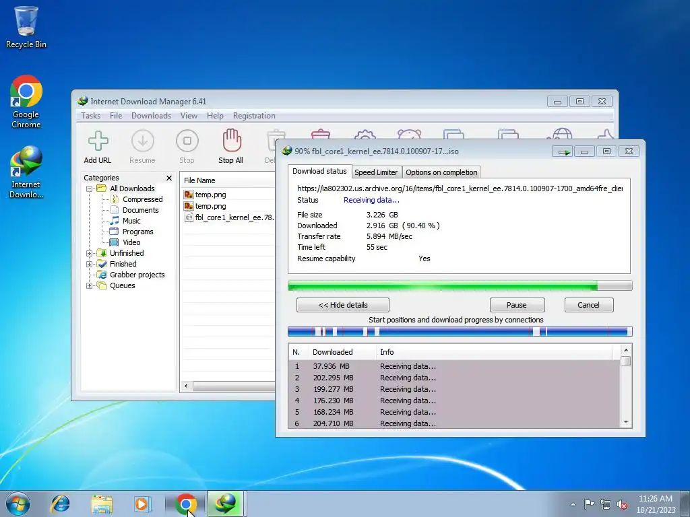Click the Chrome taskbar button

(186, 504)
